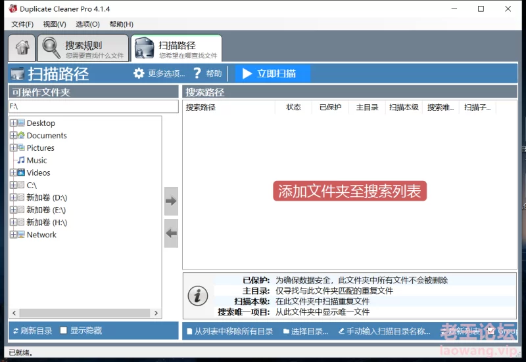Viewport: 526px width, 362px height.
Task: Select the H:\ drive icon
Action: pos(21,222)
